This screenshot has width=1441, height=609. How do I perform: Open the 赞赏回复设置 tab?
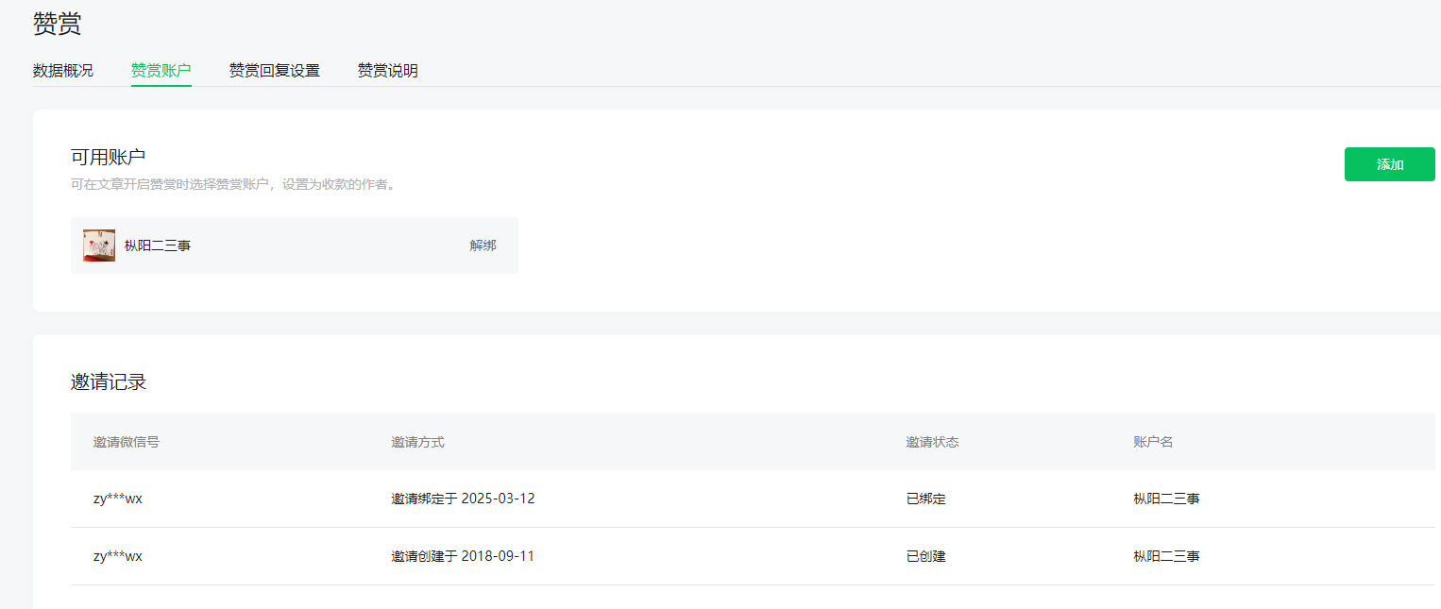pos(275,71)
